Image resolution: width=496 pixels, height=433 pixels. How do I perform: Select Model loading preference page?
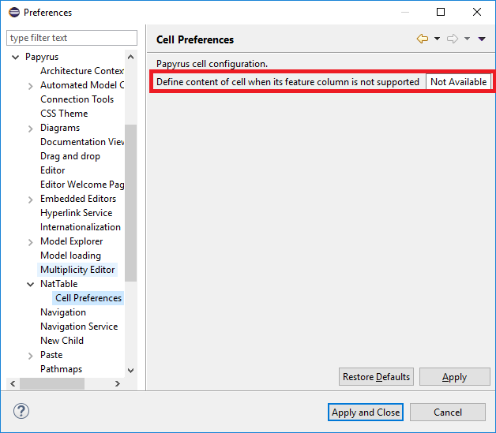(x=70, y=256)
